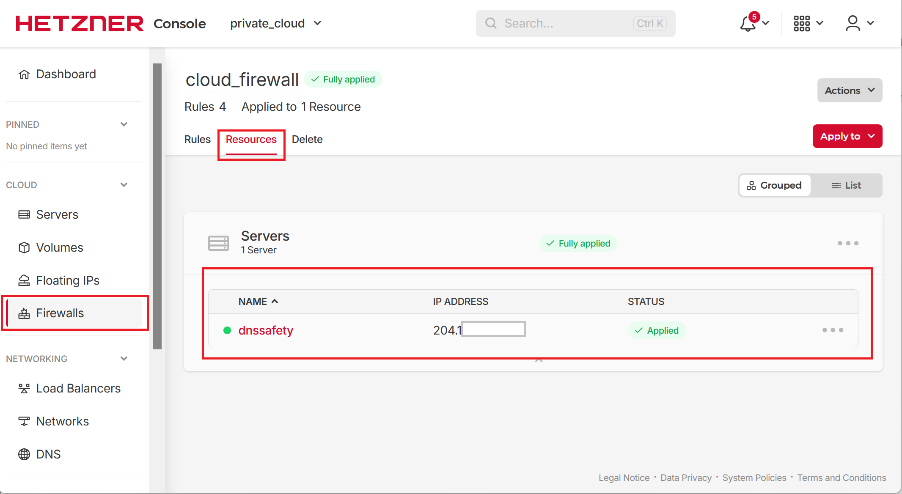
Task: Open System Policies link
Action: click(x=754, y=478)
